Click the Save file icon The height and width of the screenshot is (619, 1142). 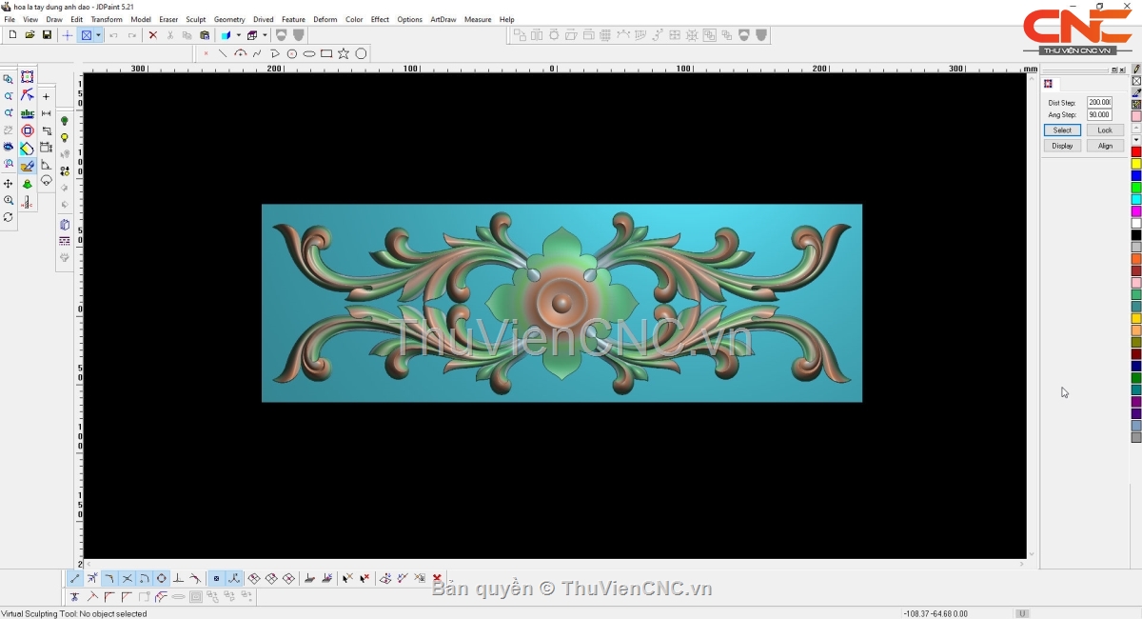[x=47, y=35]
